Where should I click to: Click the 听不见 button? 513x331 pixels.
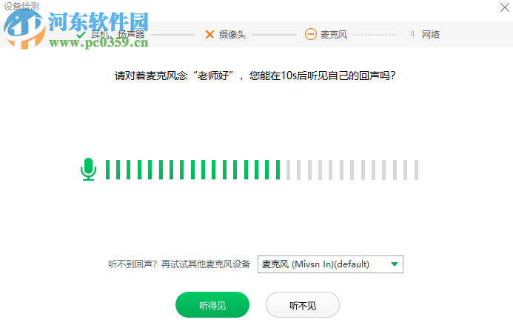tap(303, 305)
